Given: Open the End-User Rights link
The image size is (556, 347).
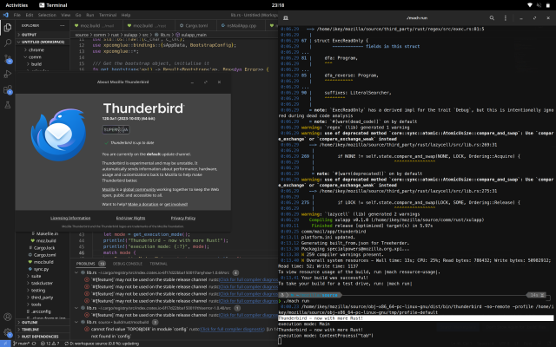Looking at the screenshot, I should click(x=130, y=218).
